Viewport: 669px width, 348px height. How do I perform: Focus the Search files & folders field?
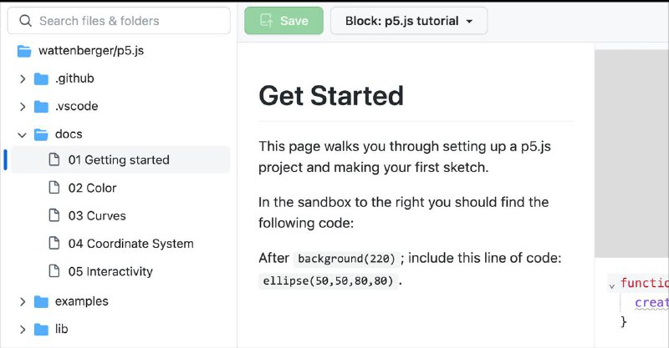(125, 21)
